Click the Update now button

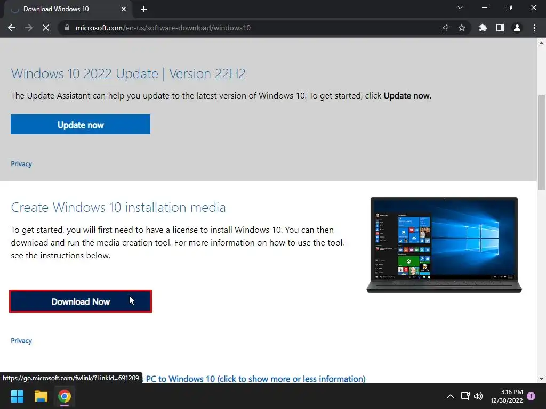pos(81,125)
